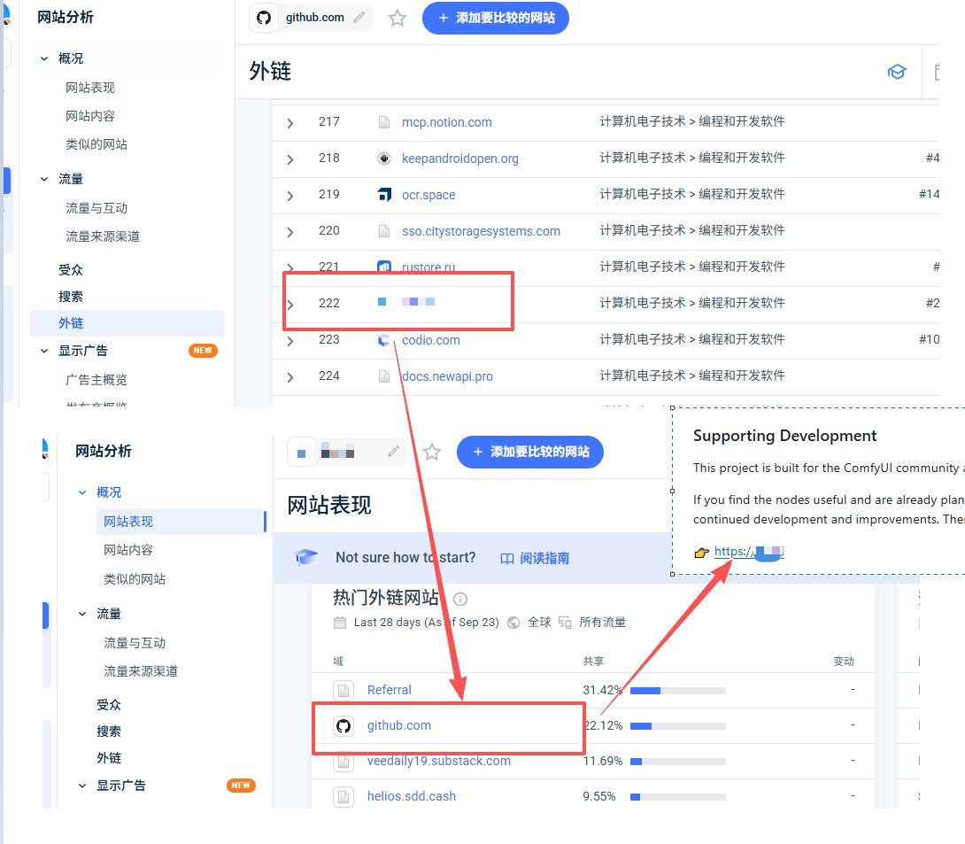Image resolution: width=965 pixels, height=844 pixels.
Task: Click the page icon beside docs.newapi.pro
Action: click(384, 376)
